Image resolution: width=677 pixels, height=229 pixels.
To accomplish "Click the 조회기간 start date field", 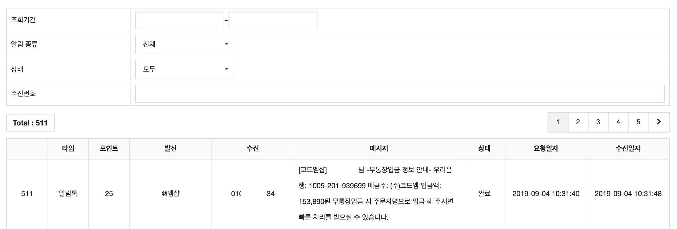I will [x=179, y=20].
